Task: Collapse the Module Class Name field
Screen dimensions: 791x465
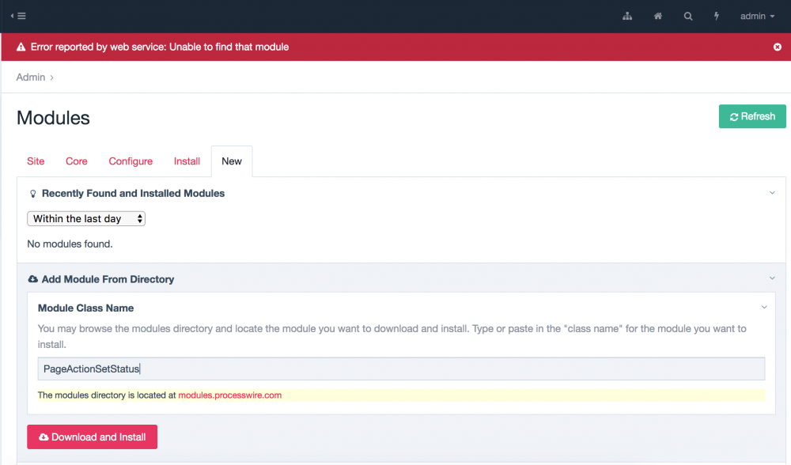Action: point(764,307)
